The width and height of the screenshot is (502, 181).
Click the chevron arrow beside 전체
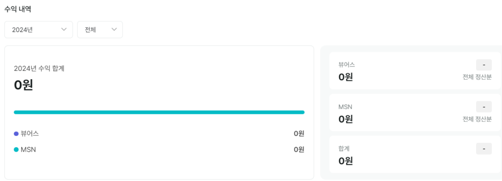[114, 29]
